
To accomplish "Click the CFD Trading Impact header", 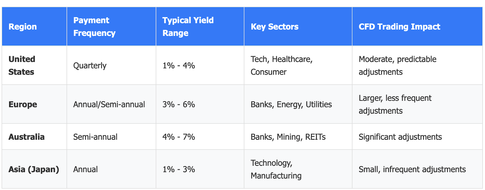I will pos(399,27).
